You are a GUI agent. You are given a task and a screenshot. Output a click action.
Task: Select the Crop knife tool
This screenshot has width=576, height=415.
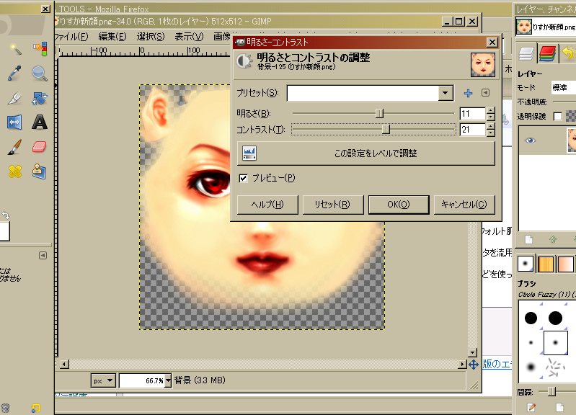tap(14, 98)
